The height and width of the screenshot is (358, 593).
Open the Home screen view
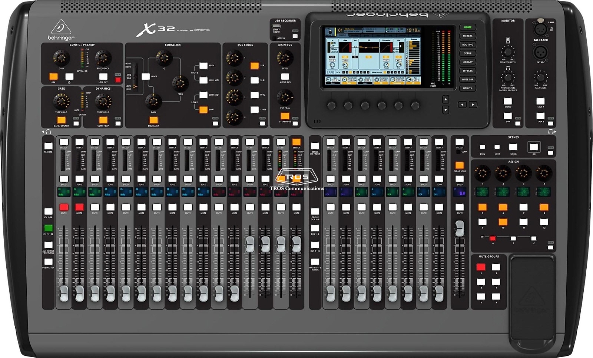coord(468,27)
